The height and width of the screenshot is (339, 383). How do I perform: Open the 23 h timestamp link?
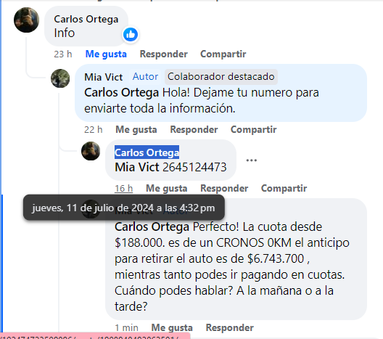click(63, 54)
